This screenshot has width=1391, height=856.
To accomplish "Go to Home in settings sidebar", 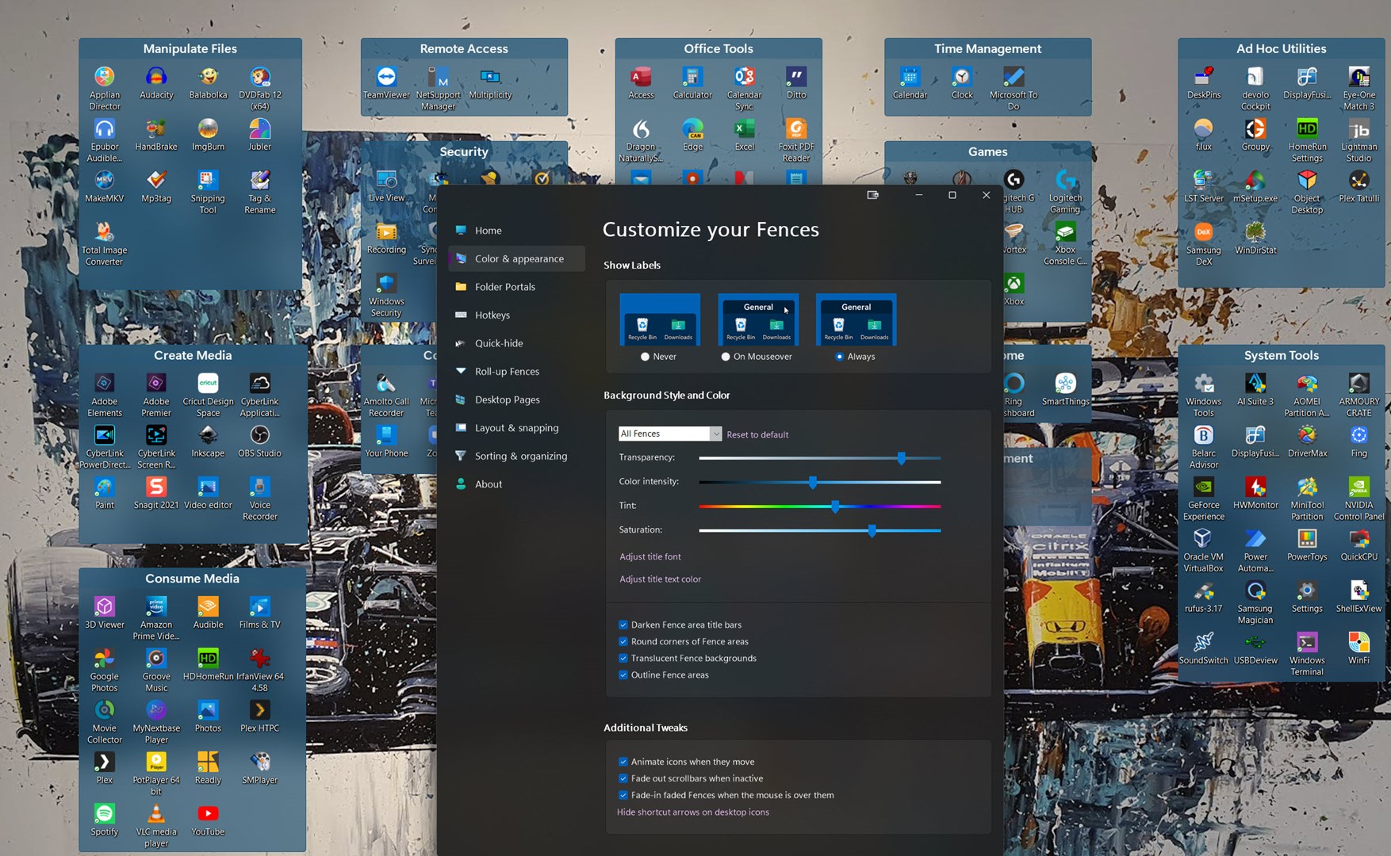I will 516,231.
